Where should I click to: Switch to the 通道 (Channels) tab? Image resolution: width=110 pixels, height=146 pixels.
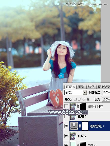click(x=81, y=87)
